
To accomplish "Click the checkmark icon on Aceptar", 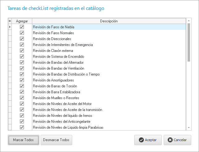I will coord(141,140).
